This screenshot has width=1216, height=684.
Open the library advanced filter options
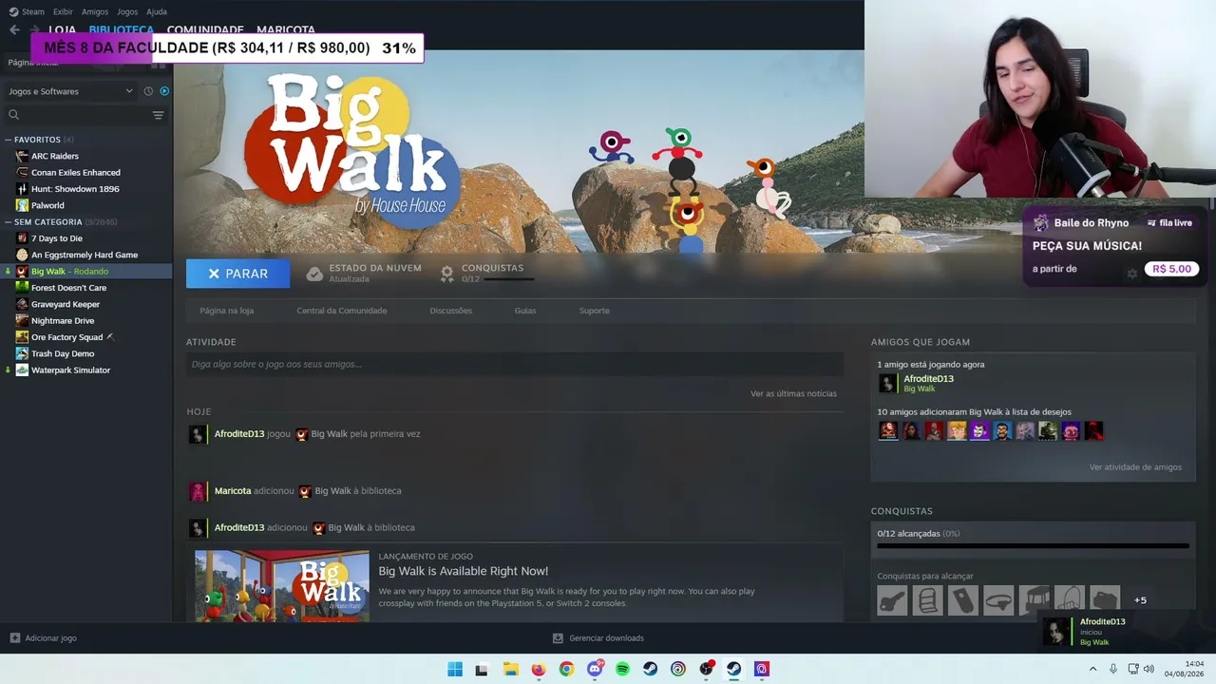(158, 115)
